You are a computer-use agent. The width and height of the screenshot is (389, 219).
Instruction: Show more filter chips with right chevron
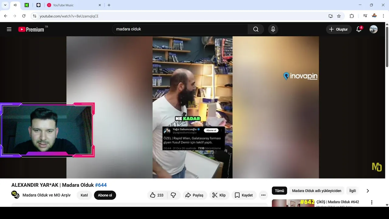point(368,191)
